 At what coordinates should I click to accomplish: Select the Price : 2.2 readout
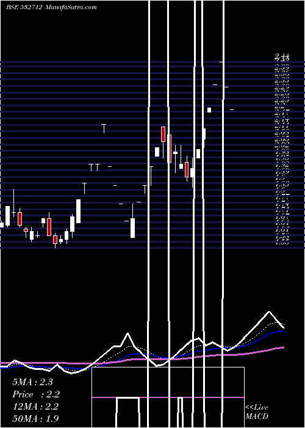tap(35, 394)
